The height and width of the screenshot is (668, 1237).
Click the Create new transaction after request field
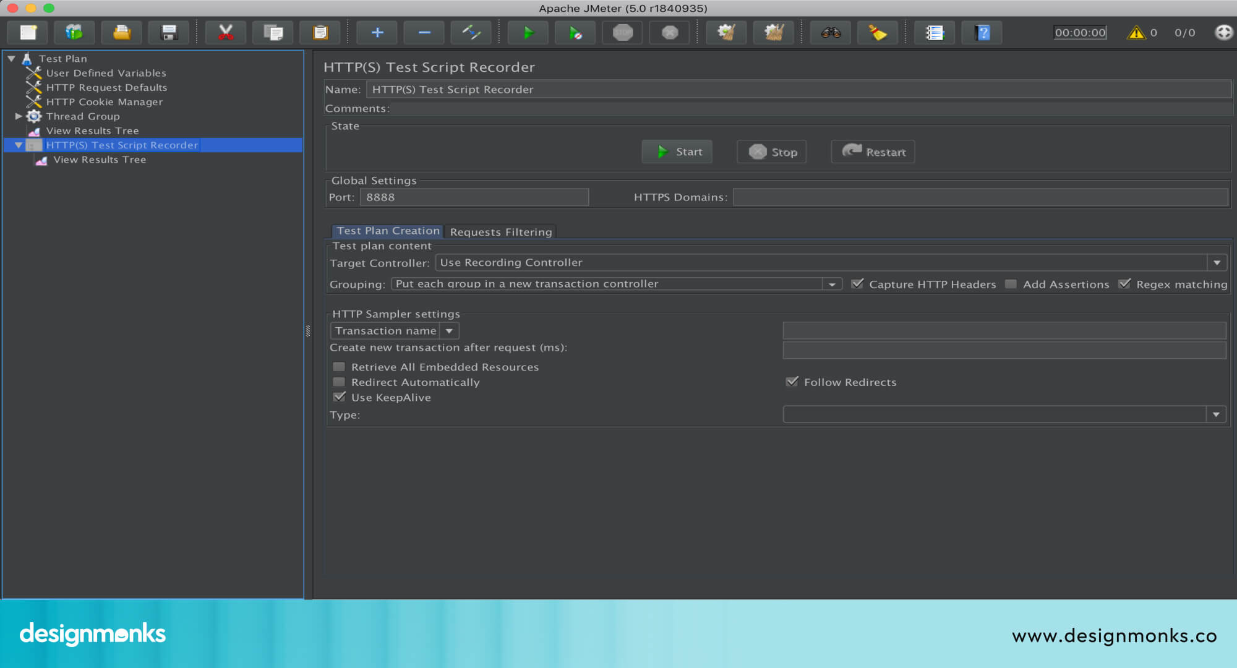tap(1004, 350)
